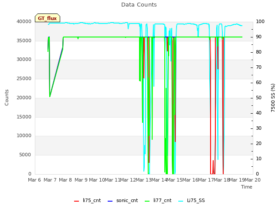Toggle li77_cnt series in legend
Viewport: 279px width, 209px height.
point(158,201)
